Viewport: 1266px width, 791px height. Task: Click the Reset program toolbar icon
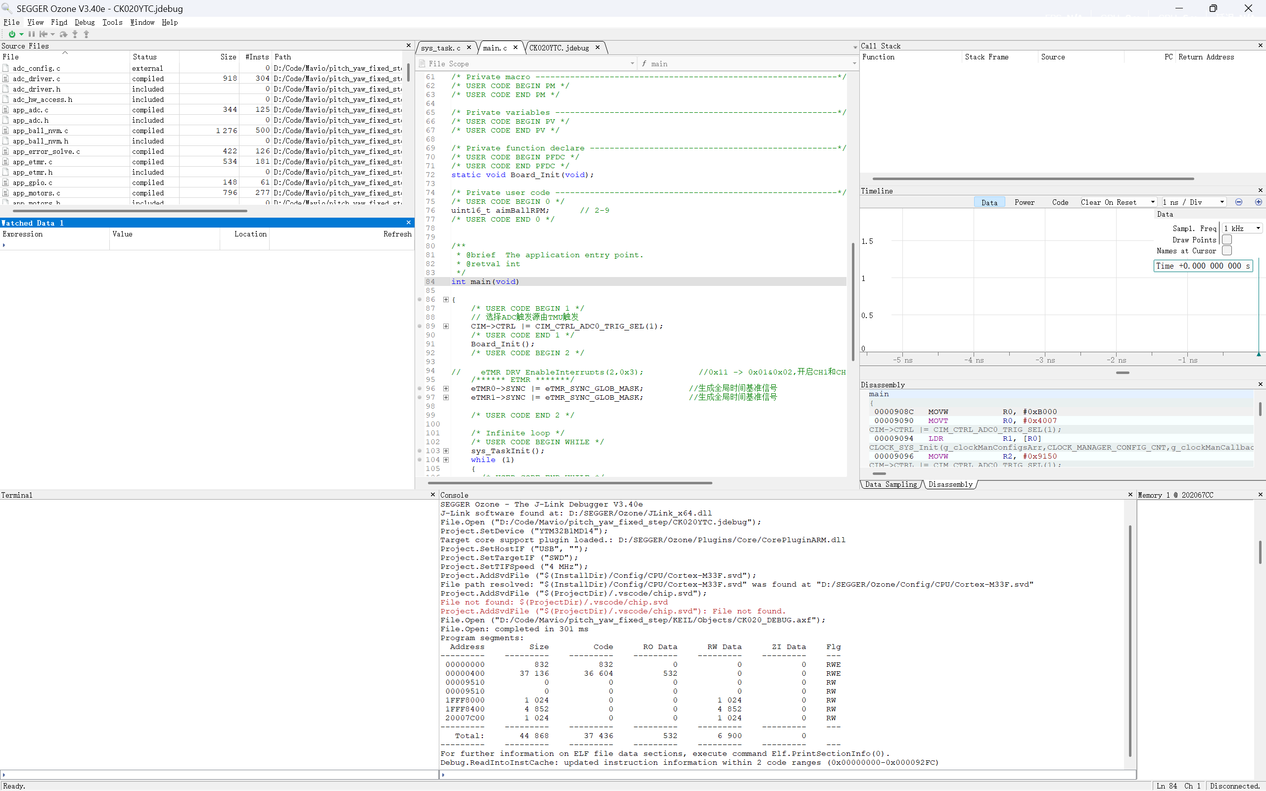(x=44, y=34)
